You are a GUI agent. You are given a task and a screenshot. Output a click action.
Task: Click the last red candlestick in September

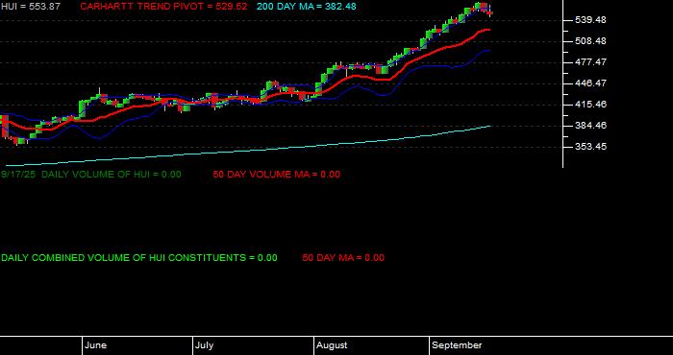[490, 12]
